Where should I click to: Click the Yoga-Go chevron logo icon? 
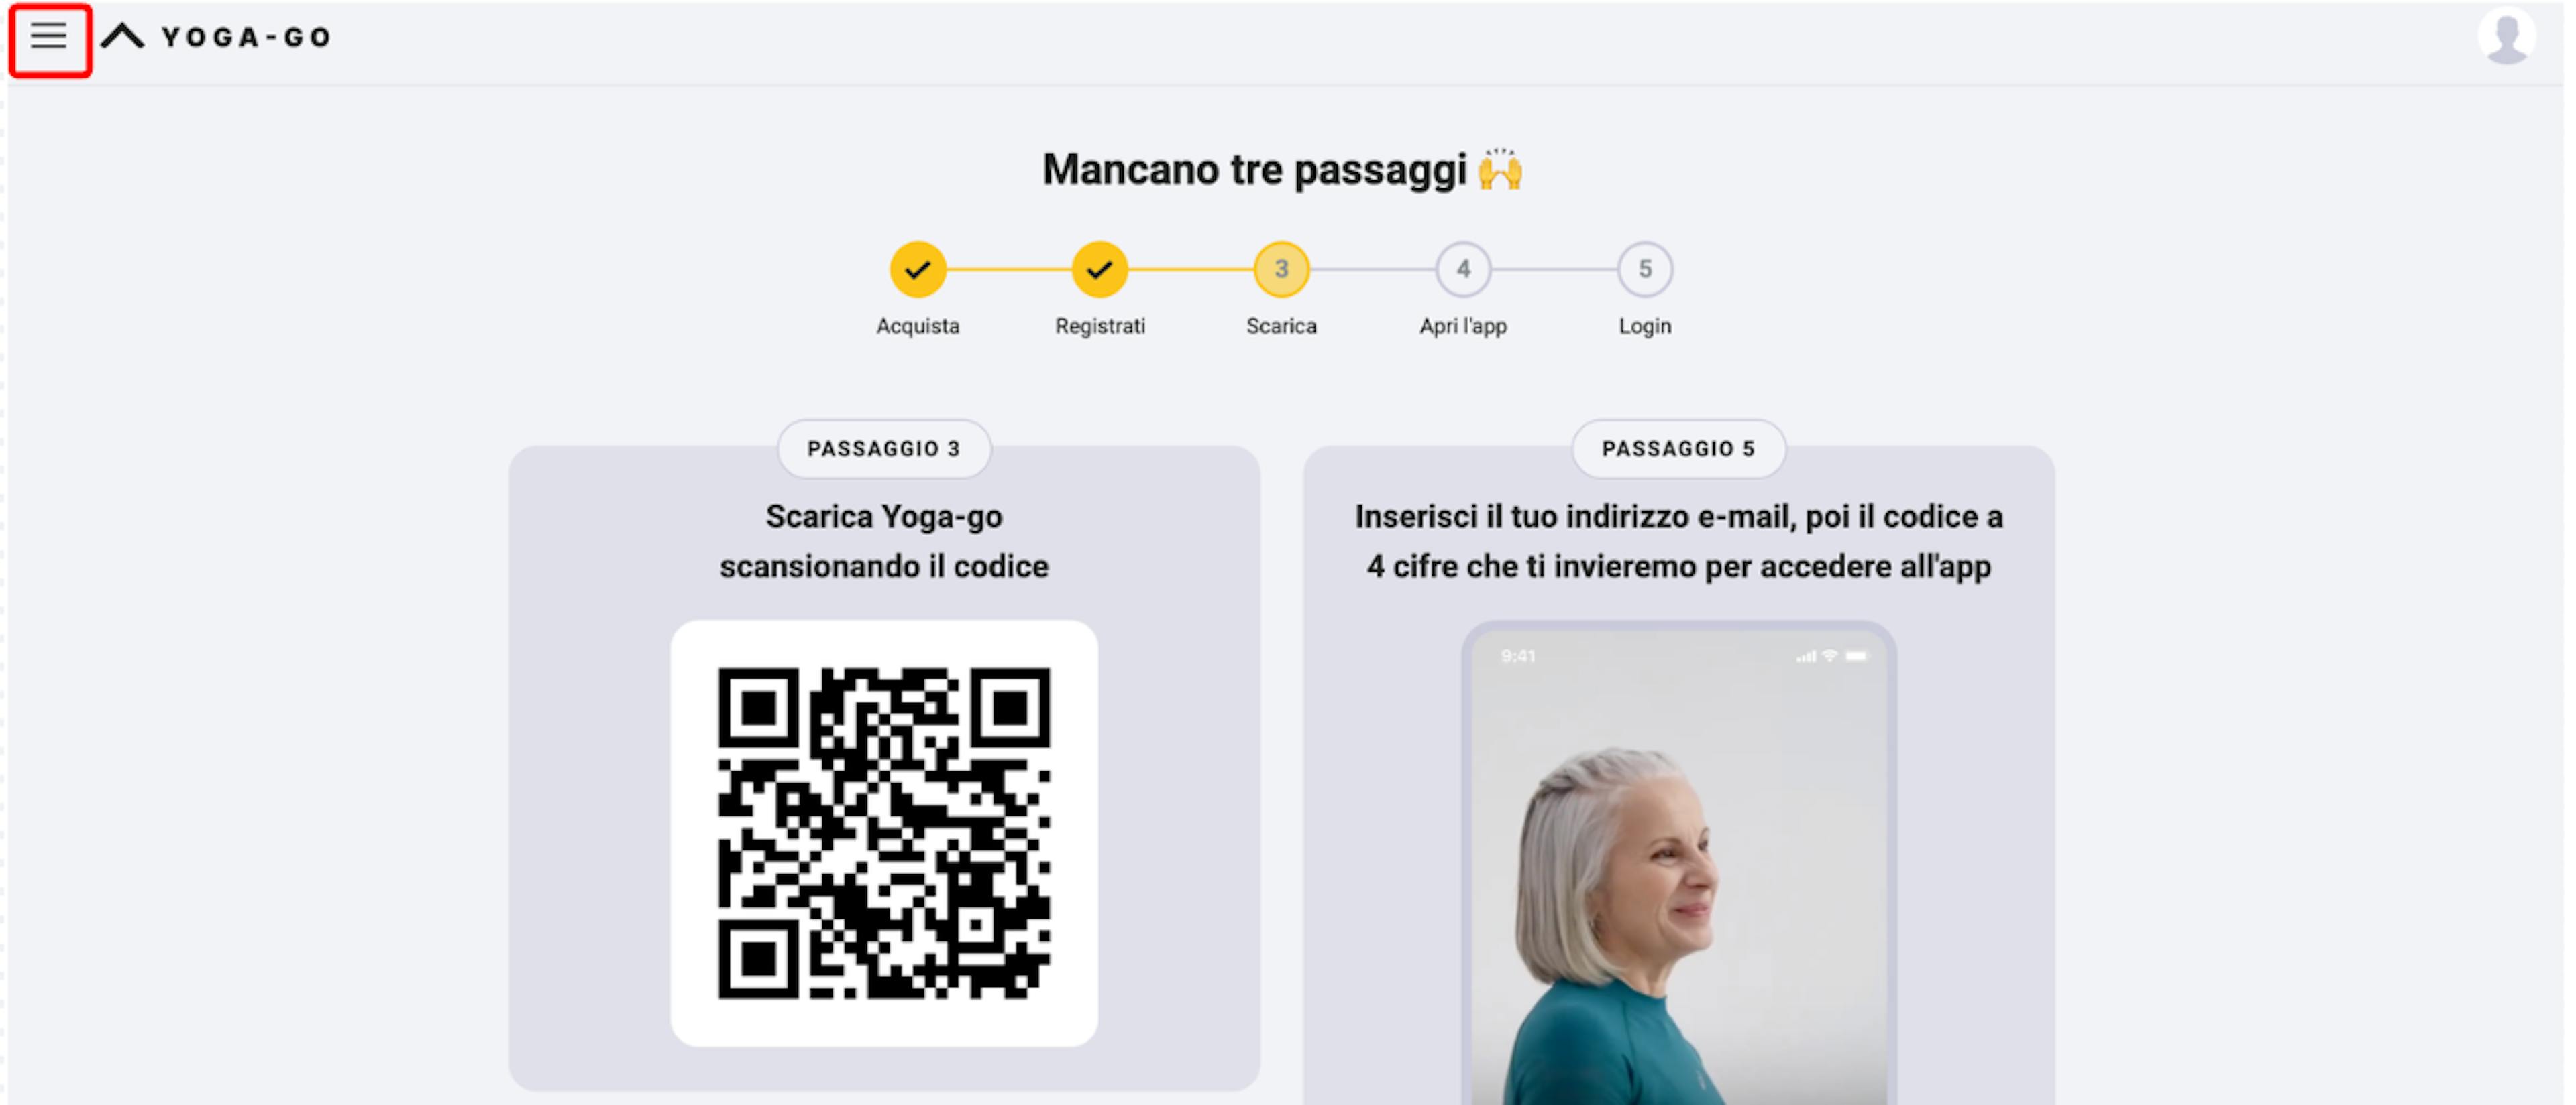click(123, 37)
